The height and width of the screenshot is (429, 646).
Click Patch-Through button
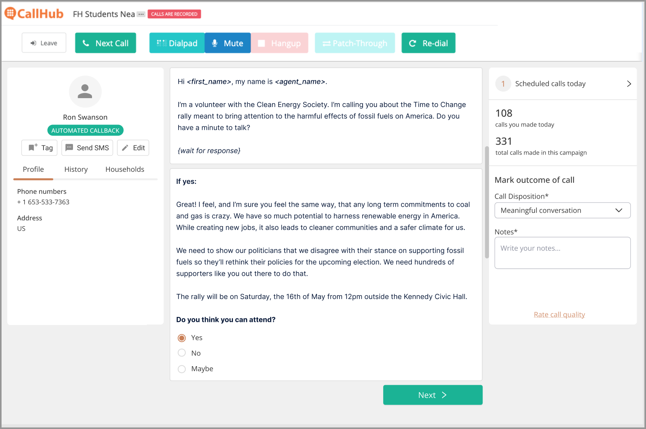tap(355, 43)
